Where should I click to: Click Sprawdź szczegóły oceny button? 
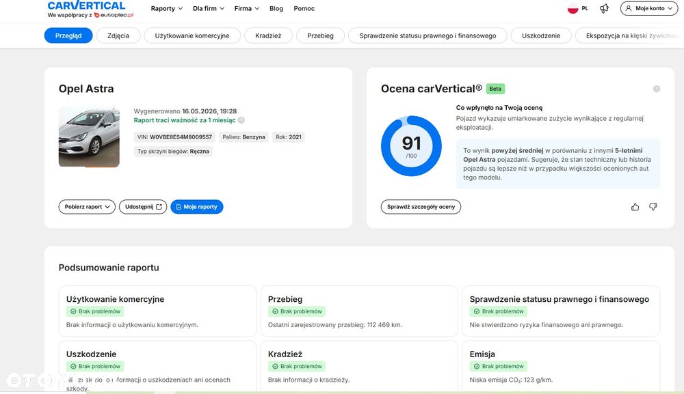421,207
